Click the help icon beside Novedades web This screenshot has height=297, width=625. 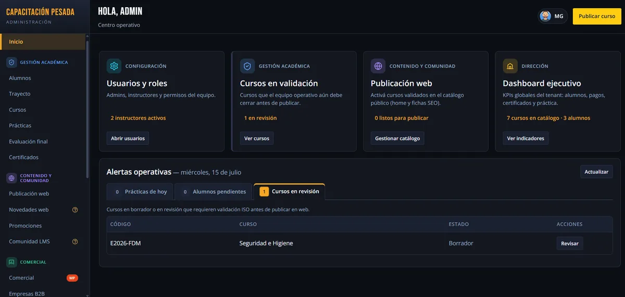click(75, 210)
